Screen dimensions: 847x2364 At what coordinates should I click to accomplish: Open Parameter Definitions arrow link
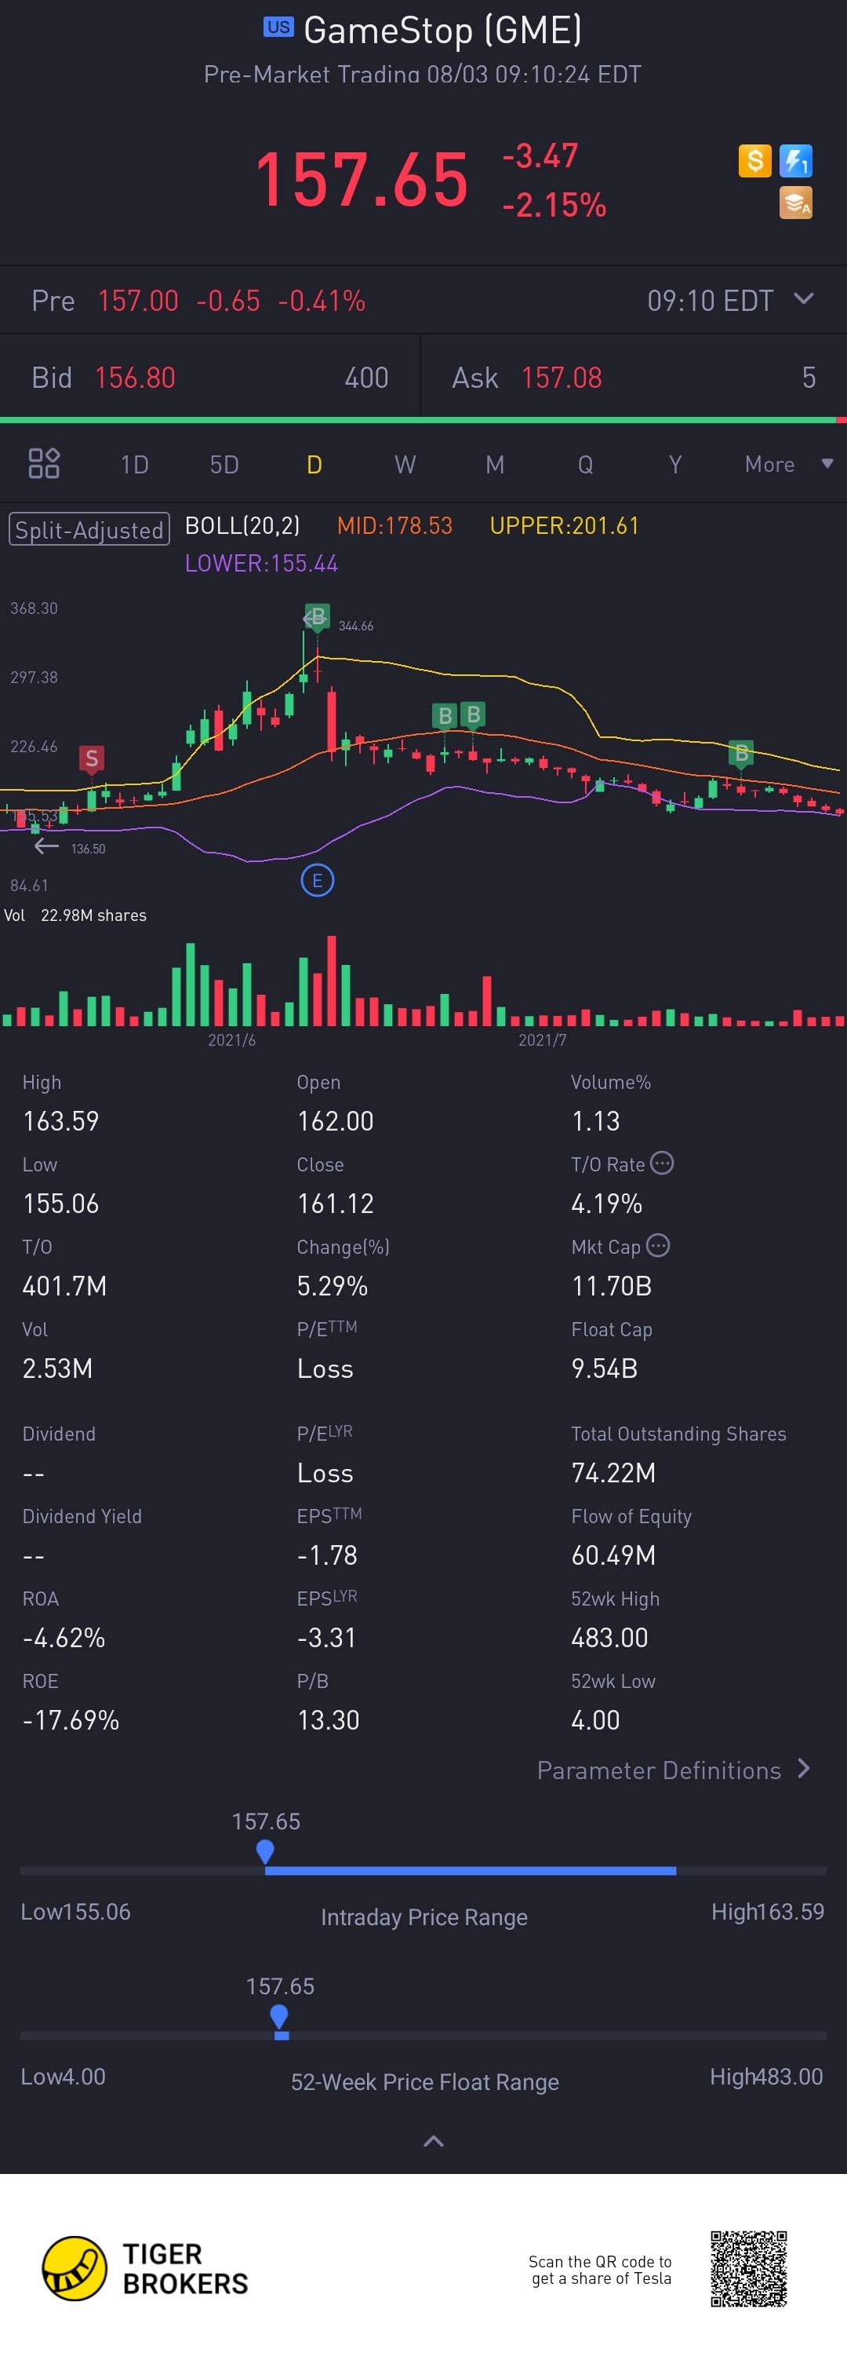pos(674,1770)
